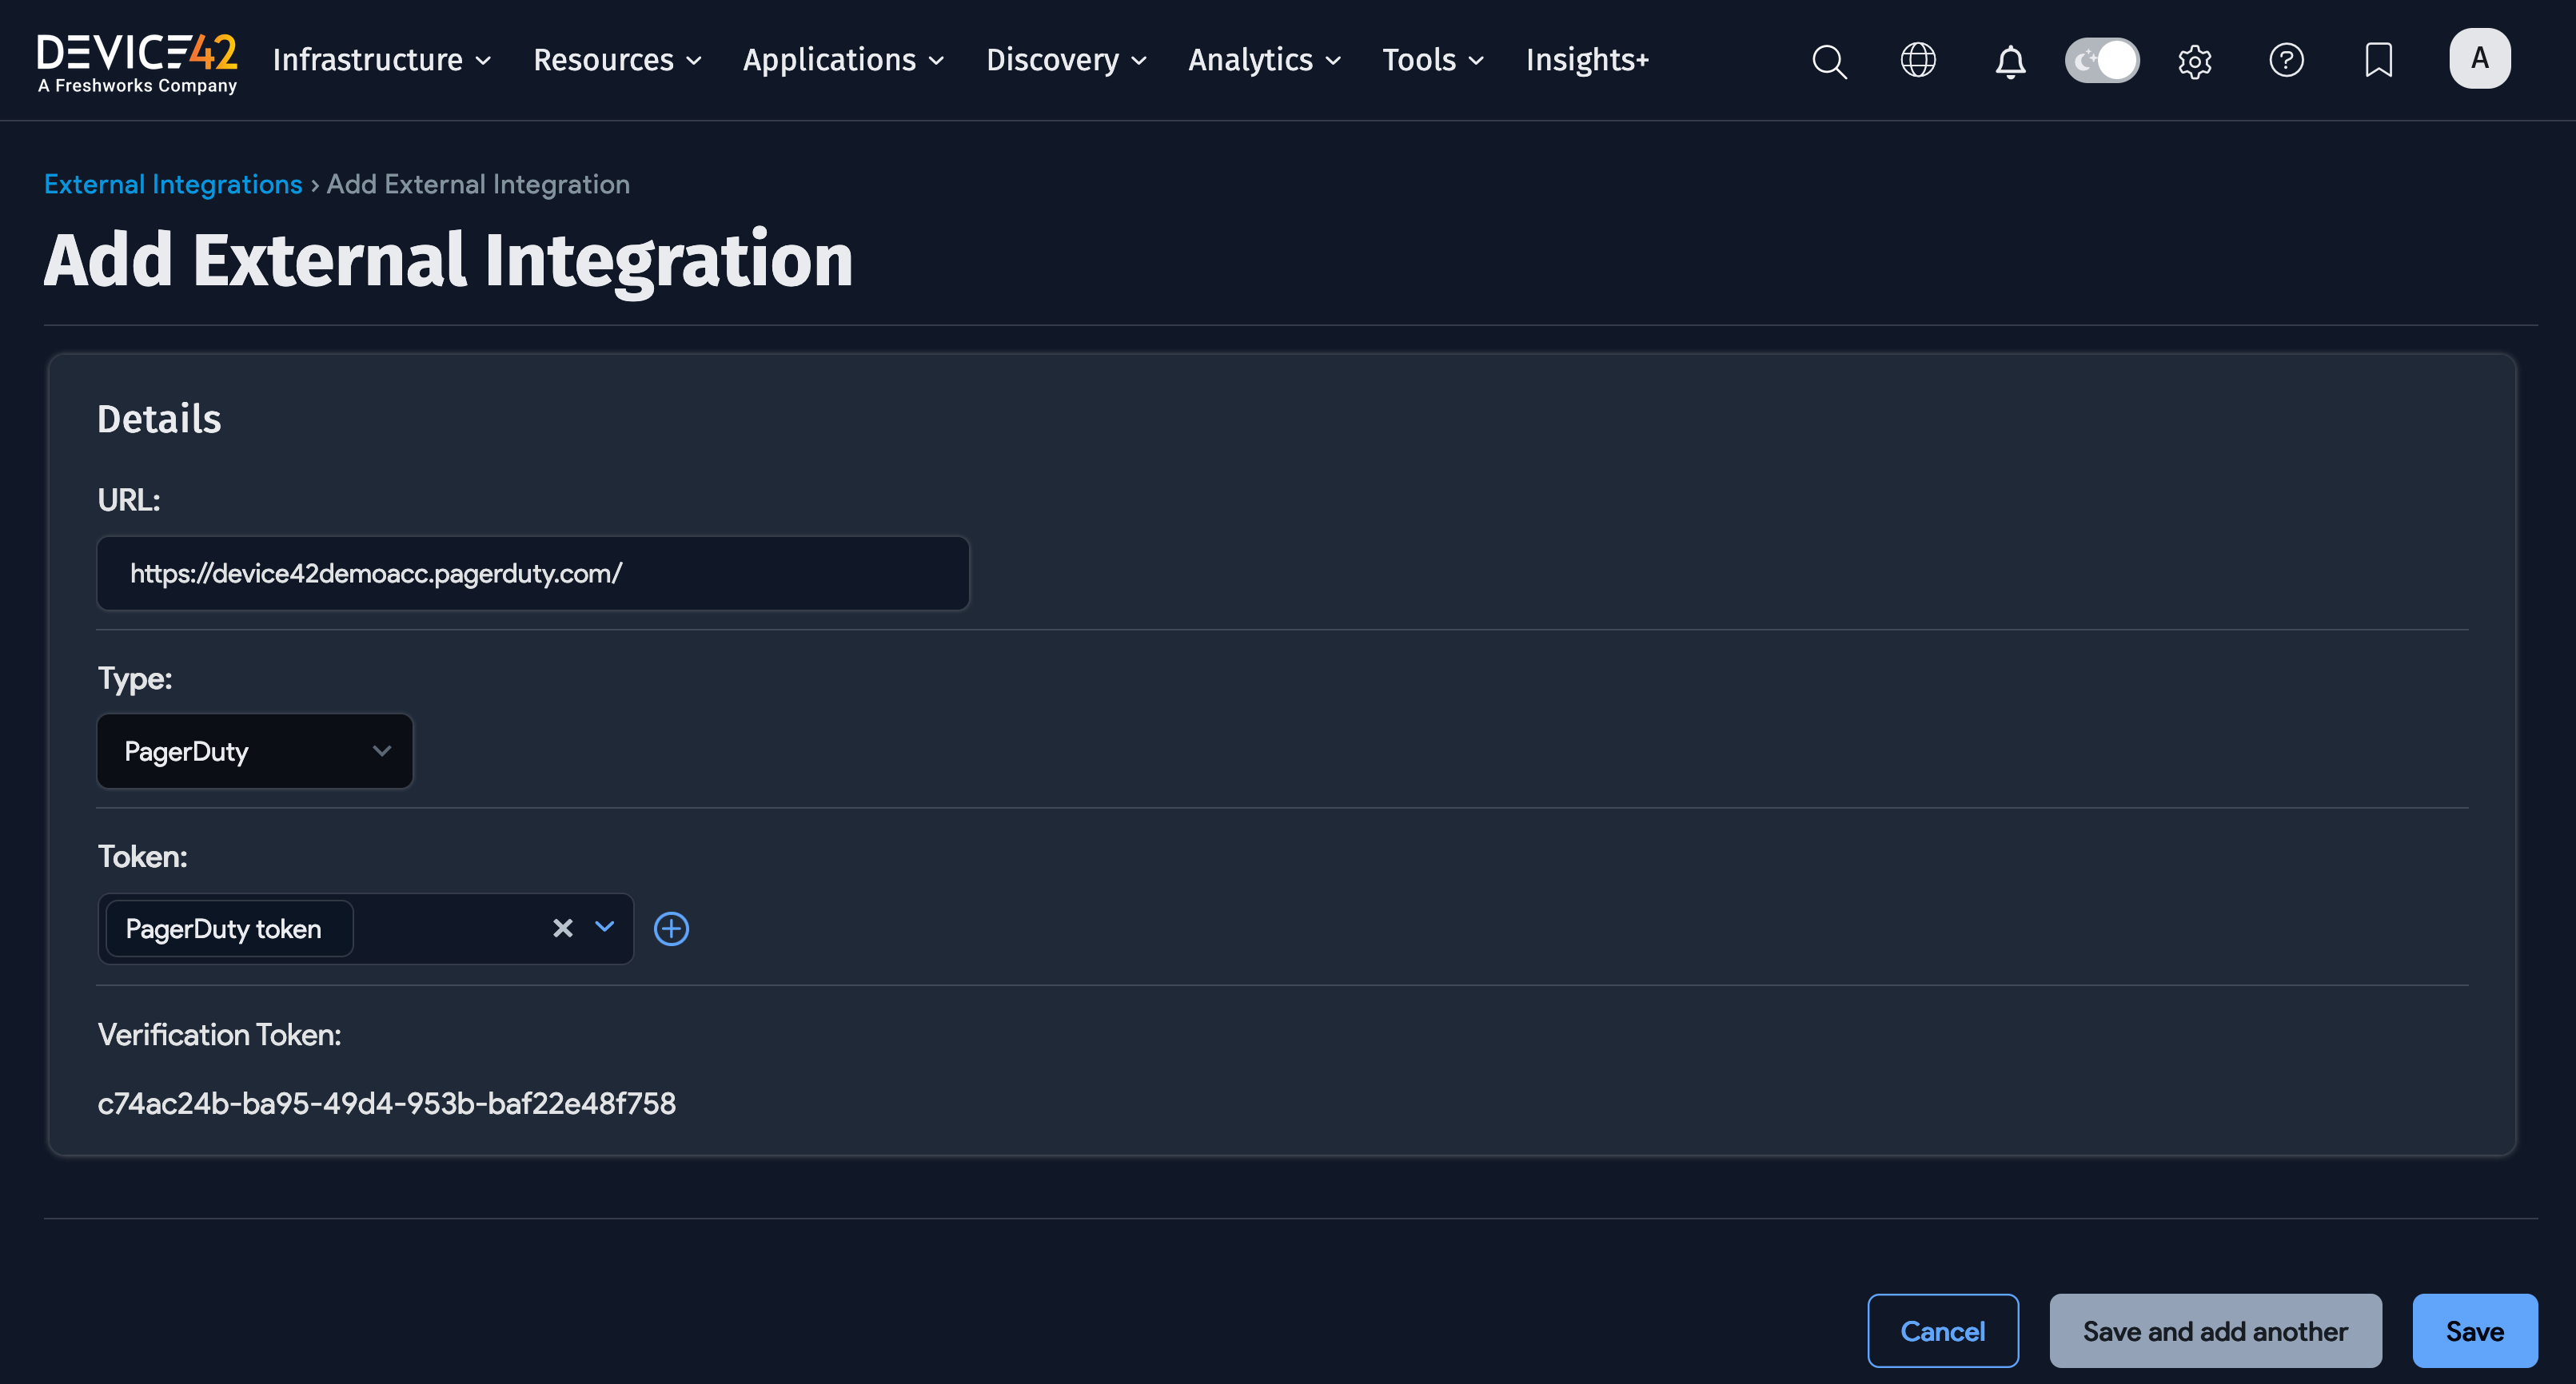This screenshot has height=1384, width=2576.
Task: Expand the Token selection dropdown
Action: point(603,929)
